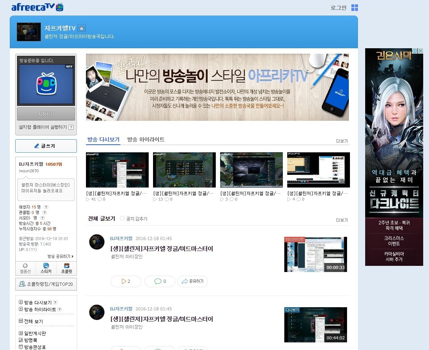Expand 방송 공유하기 arrow
Image resolution: width=429 pixels, height=350 pixels.
click(60, 256)
